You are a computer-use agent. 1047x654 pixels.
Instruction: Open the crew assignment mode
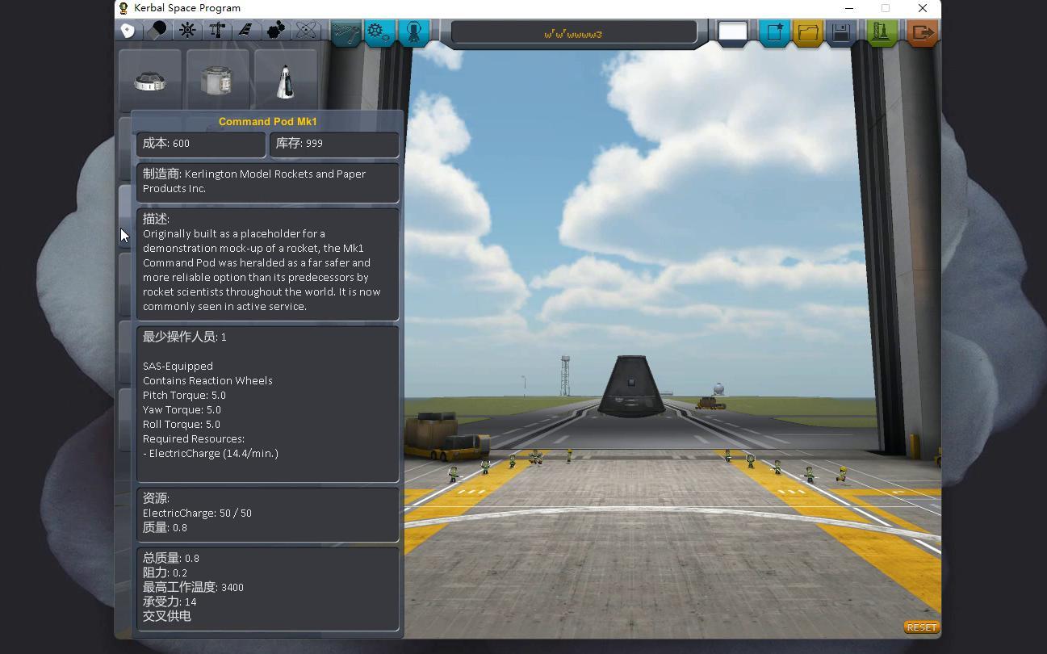413,32
